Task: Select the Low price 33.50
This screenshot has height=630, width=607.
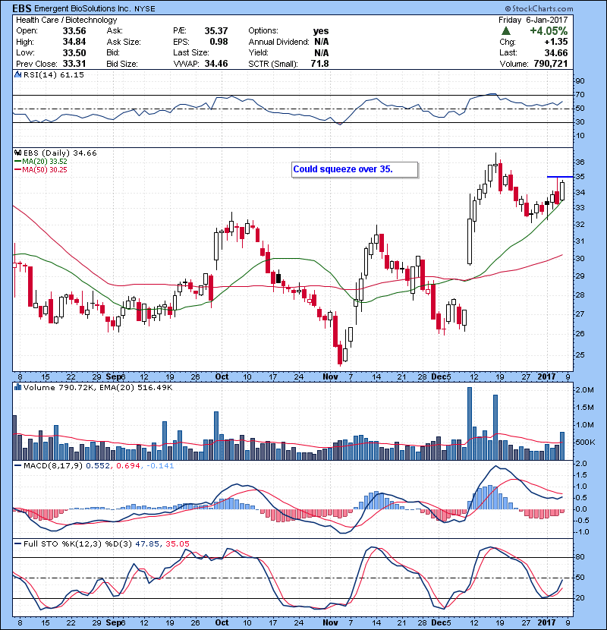Action: [x=74, y=52]
